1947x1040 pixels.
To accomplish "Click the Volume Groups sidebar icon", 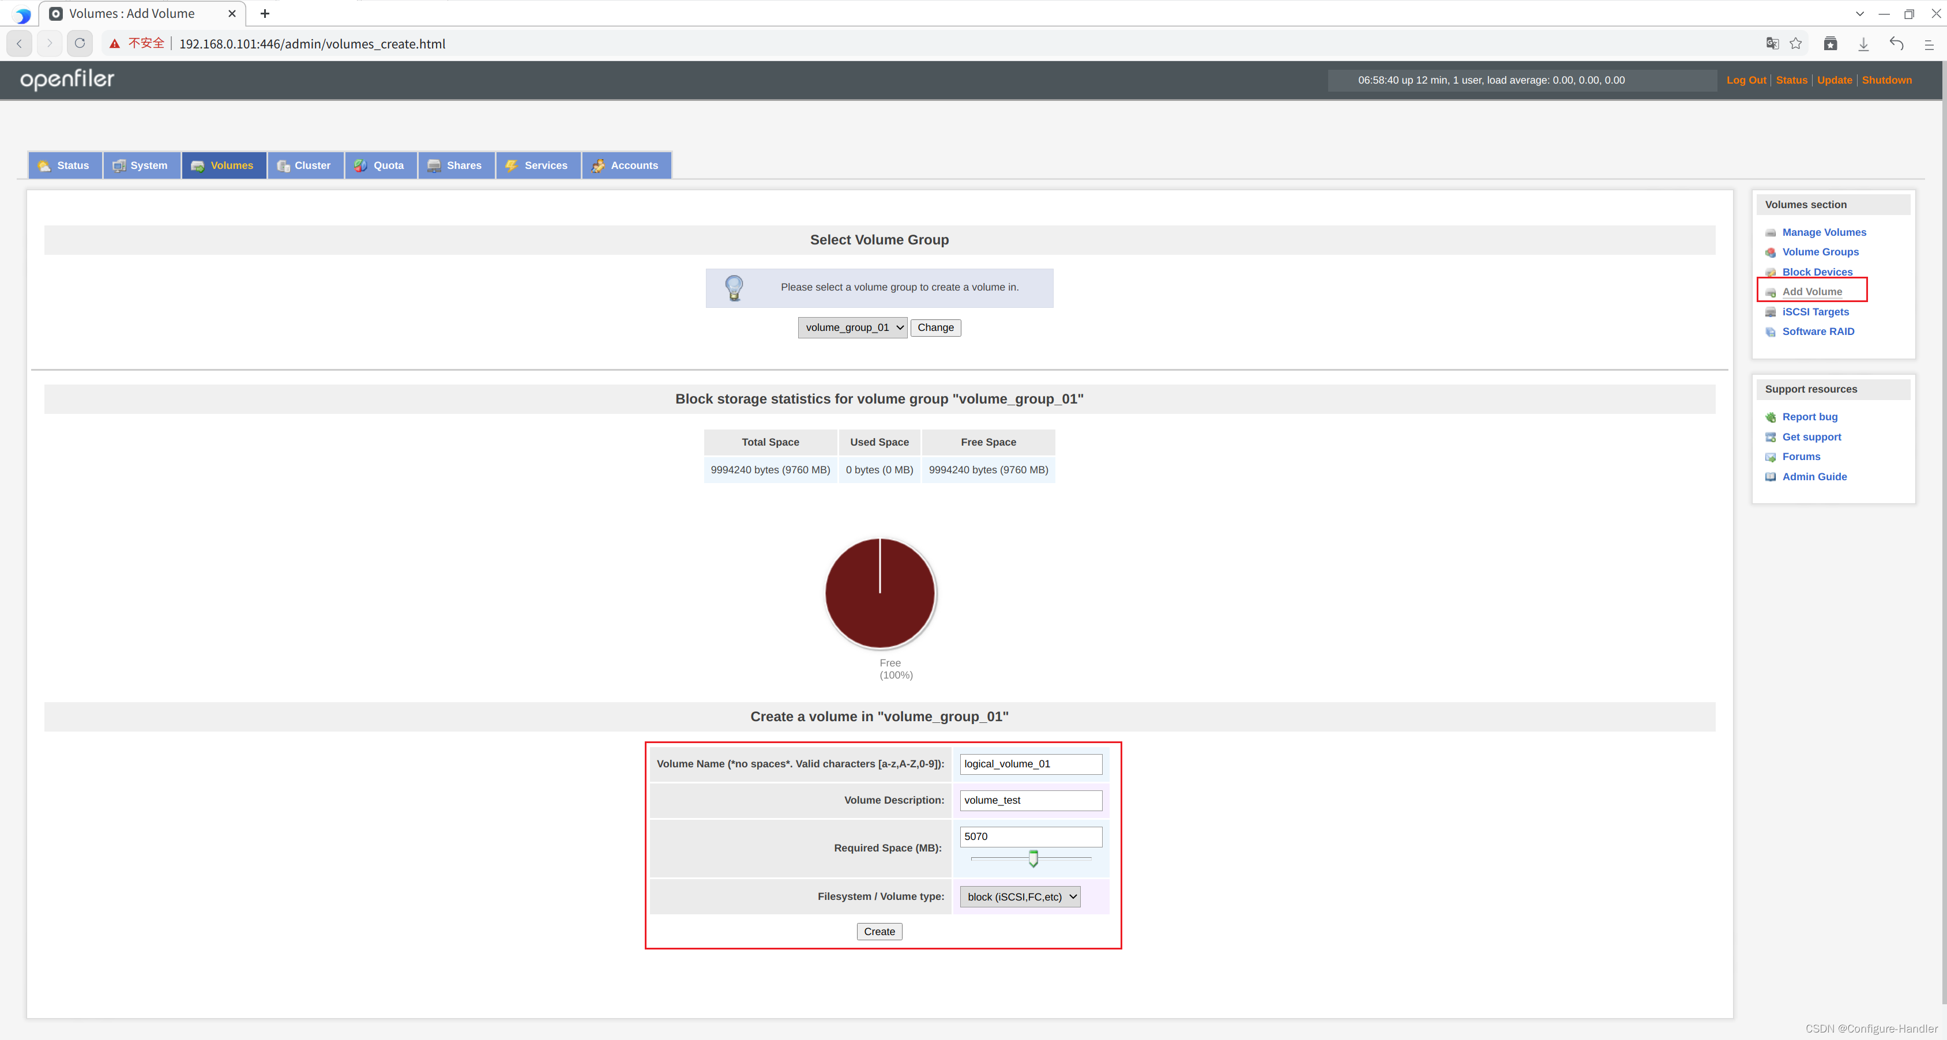I will click(x=1770, y=253).
